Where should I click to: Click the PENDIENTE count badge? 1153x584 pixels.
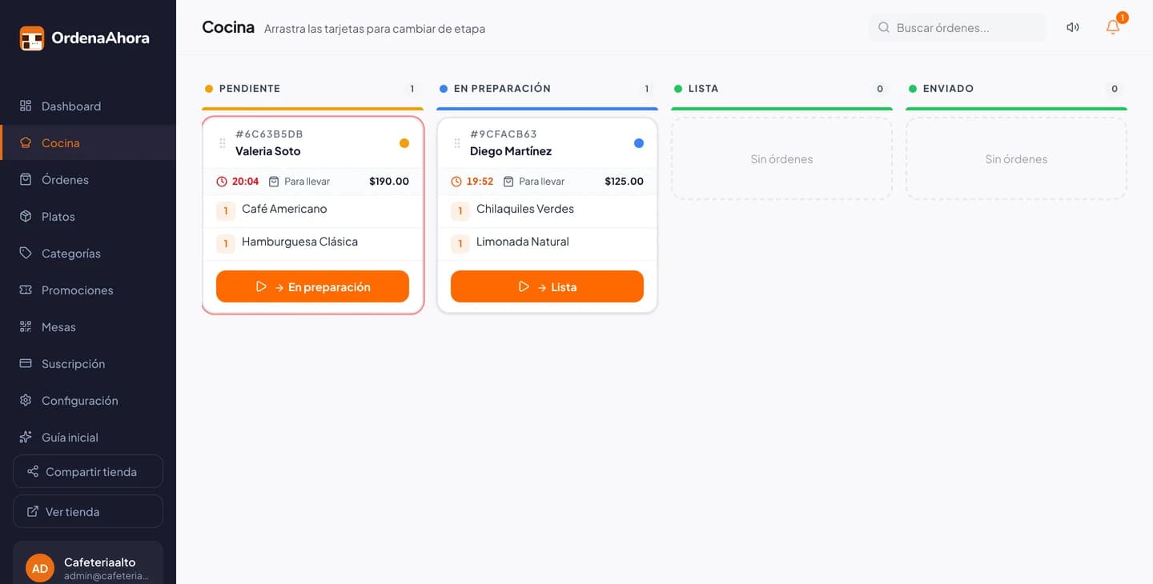click(x=412, y=89)
